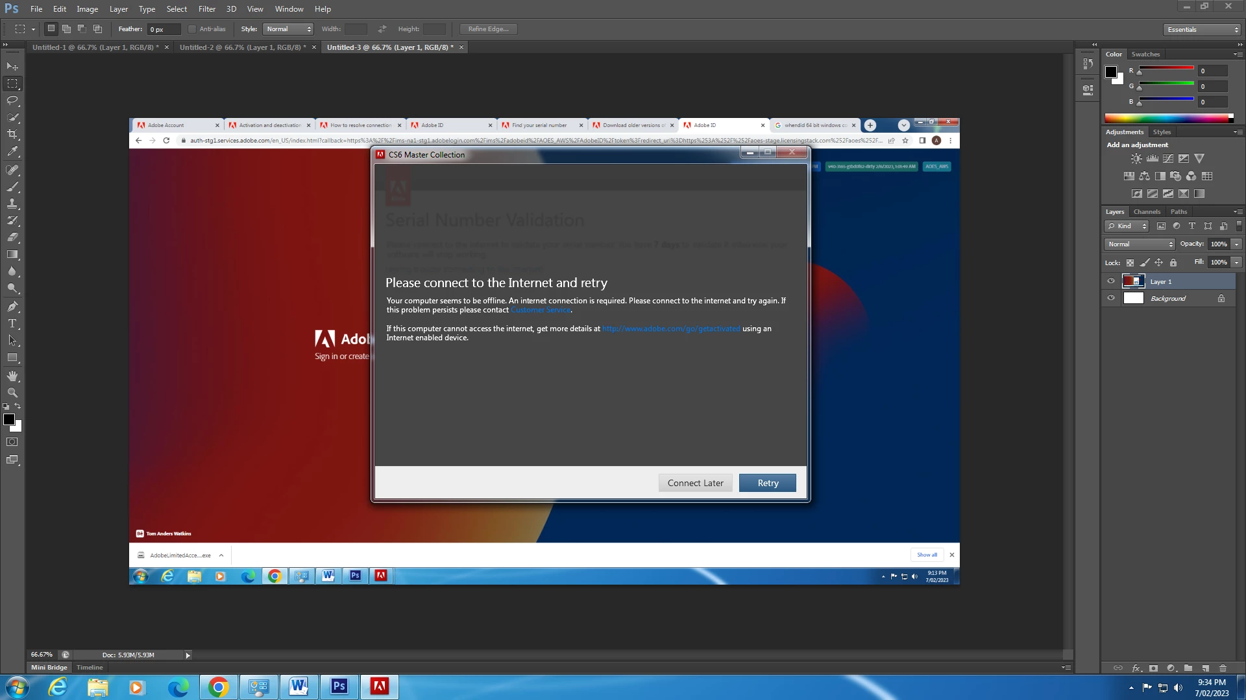Hide Layer 1 visibility eye
The width and height of the screenshot is (1246, 700).
tap(1111, 281)
